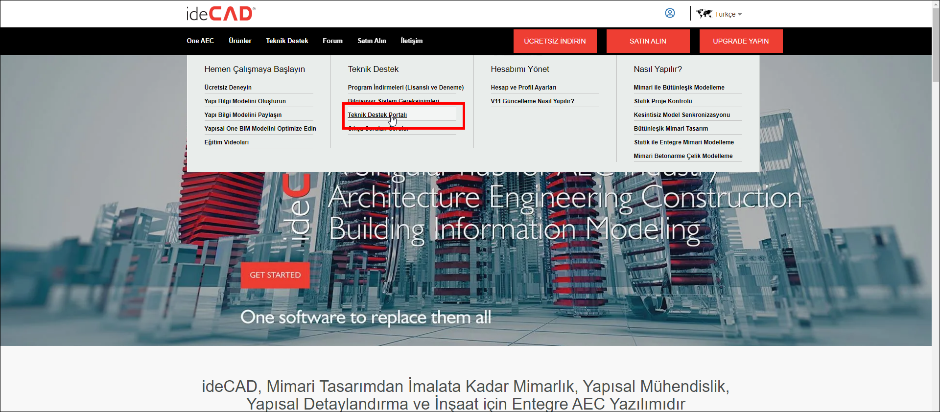The image size is (940, 412).
Task: Open V11 Güncelleme Nasıl Yapılır? link
Action: [532, 101]
